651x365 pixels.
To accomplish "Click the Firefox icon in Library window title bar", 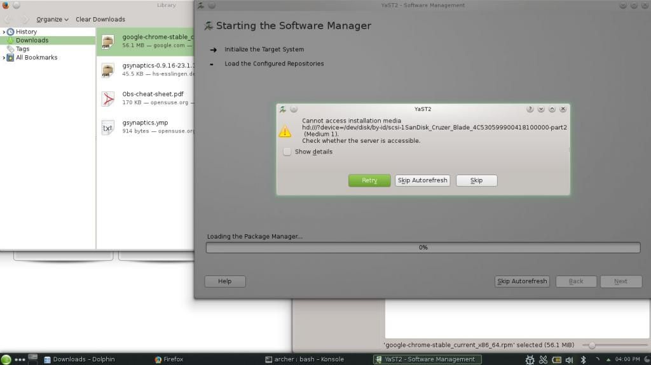I will 5,5.
